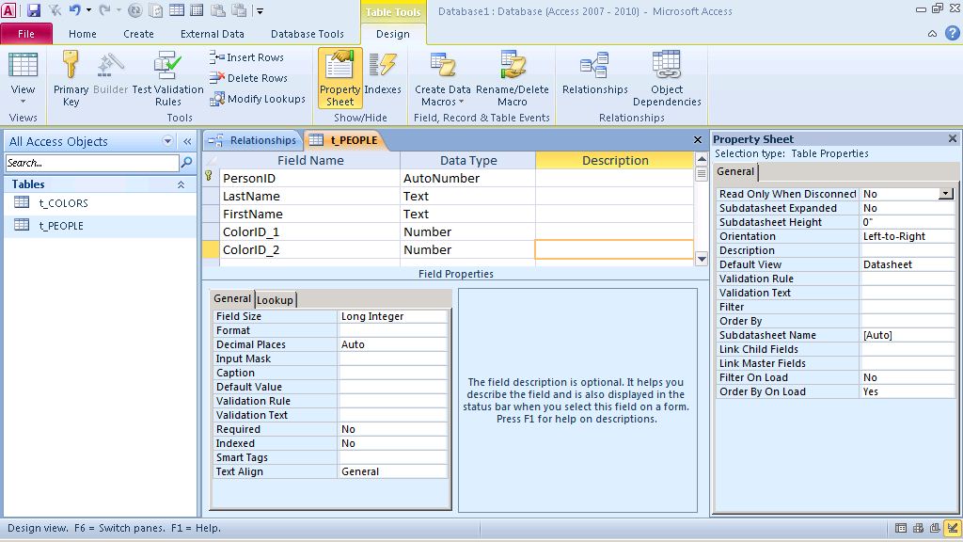Click the Save icon in quick access toolbar

click(33, 10)
